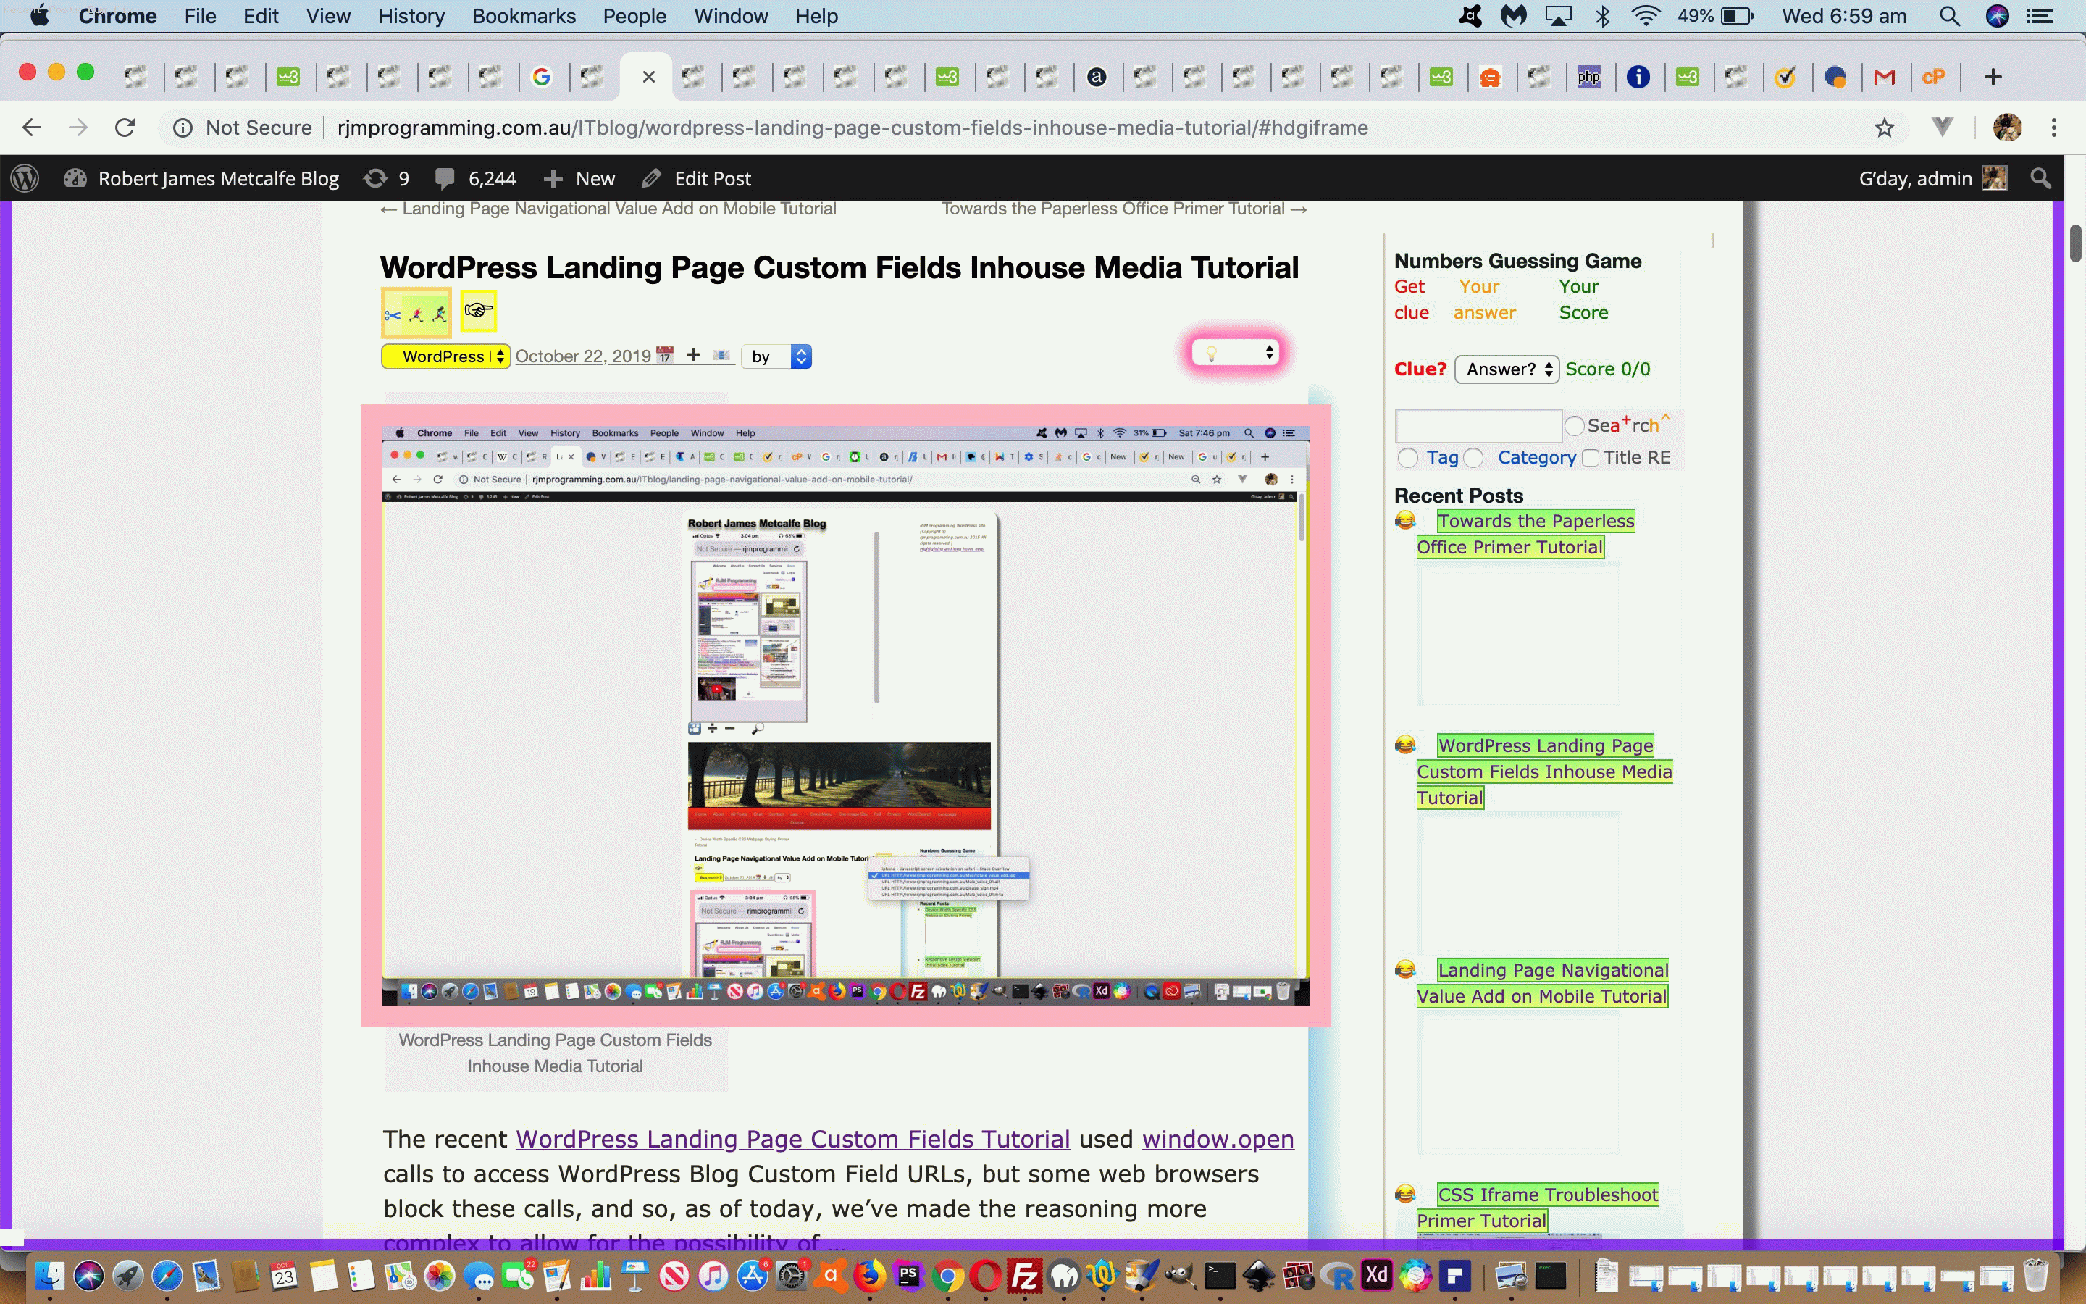Switch to the Google tab
Screen dimensions: 2086x1304
click(541, 77)
